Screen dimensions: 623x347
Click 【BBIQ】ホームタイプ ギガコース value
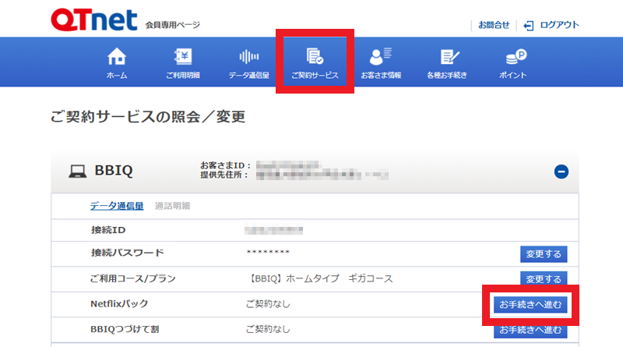click(319, 278)
